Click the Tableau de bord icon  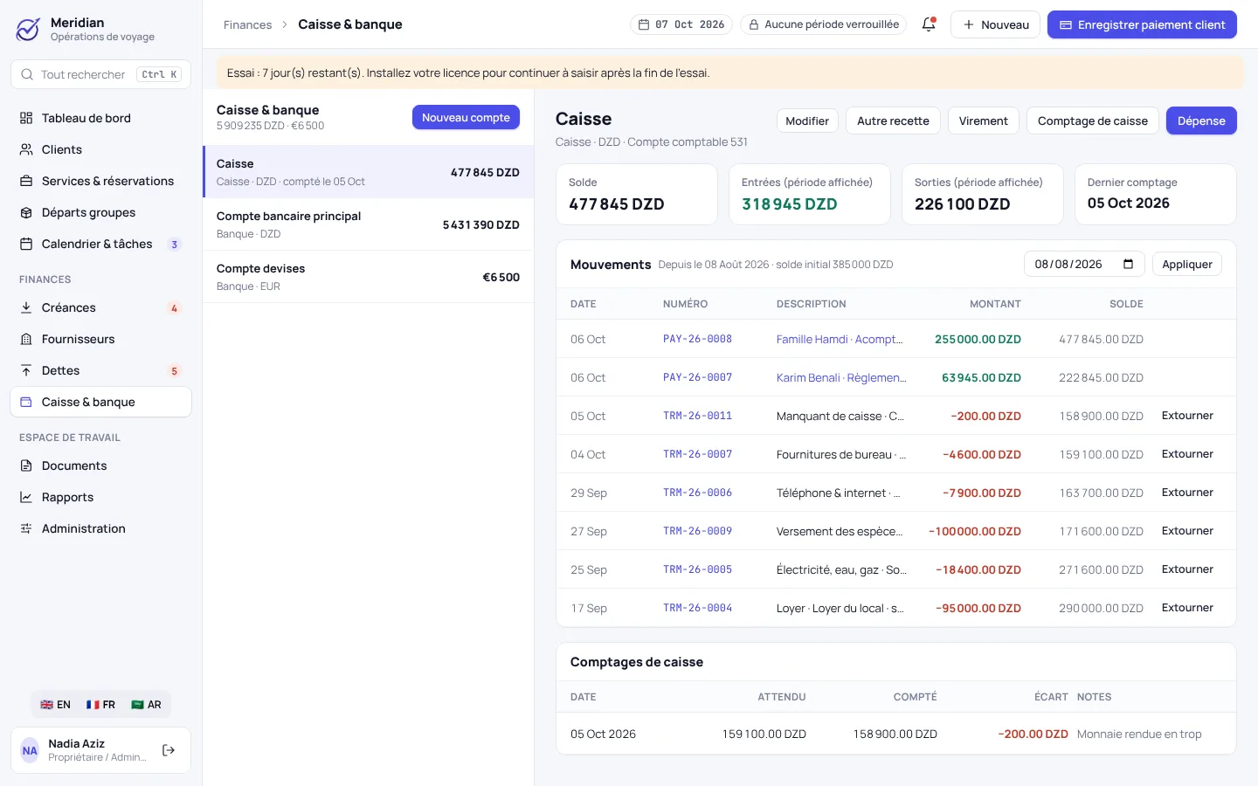(x=26, y=118)
